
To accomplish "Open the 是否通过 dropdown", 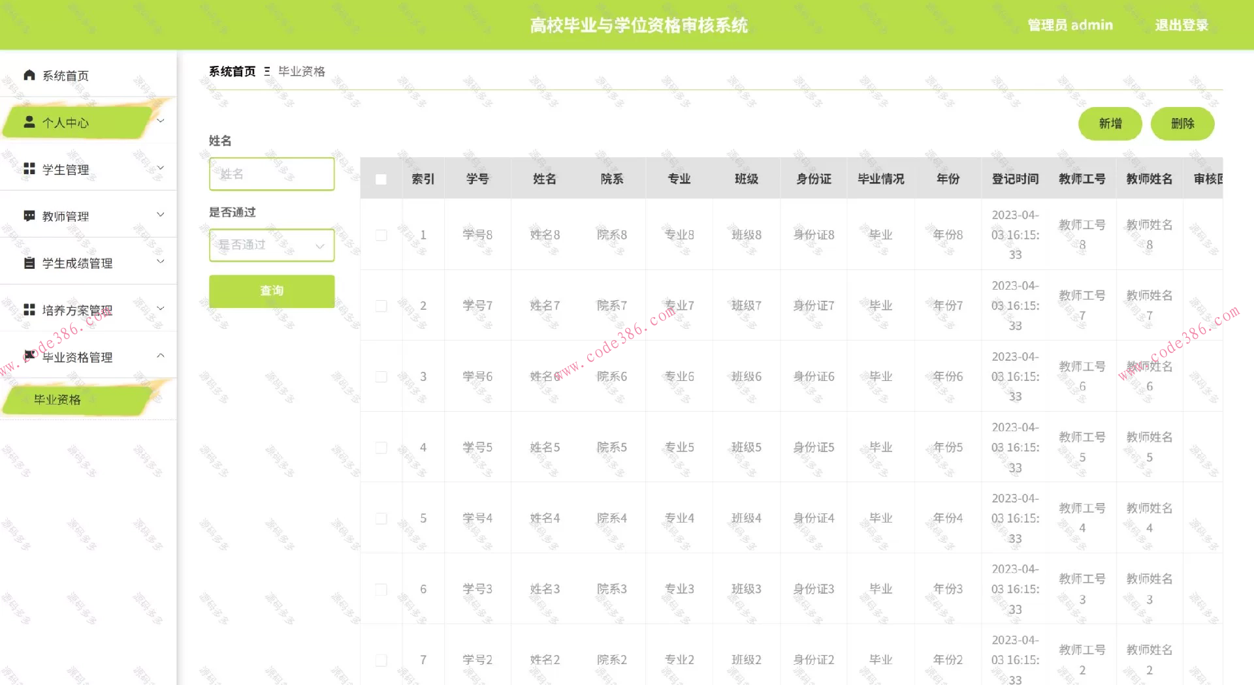I will [272, 245].
